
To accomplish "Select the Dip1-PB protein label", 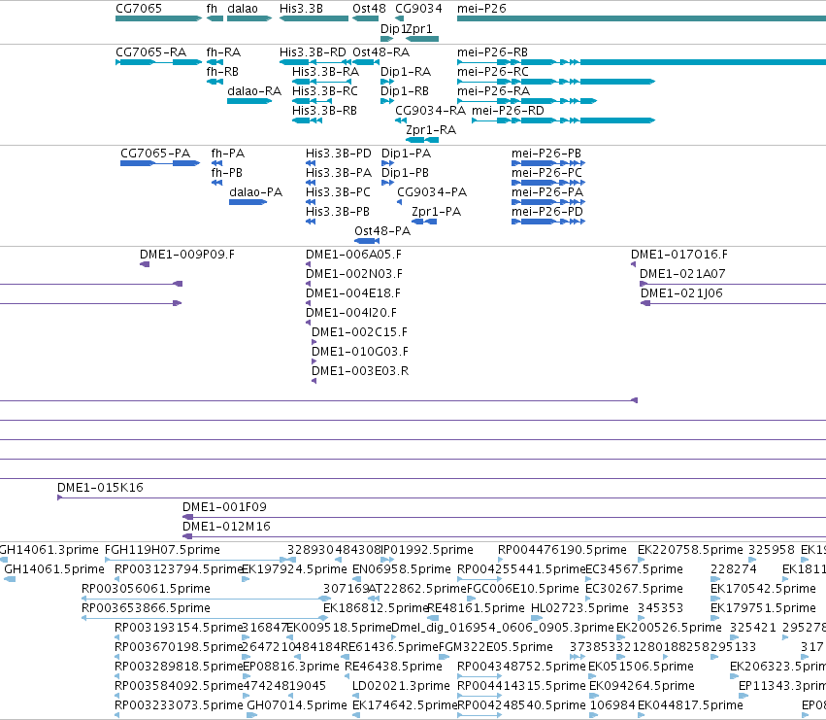I will [405, 173].
